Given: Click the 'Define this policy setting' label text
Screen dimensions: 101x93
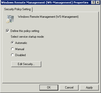Looking at the screenshot, I should pos(25,31).
